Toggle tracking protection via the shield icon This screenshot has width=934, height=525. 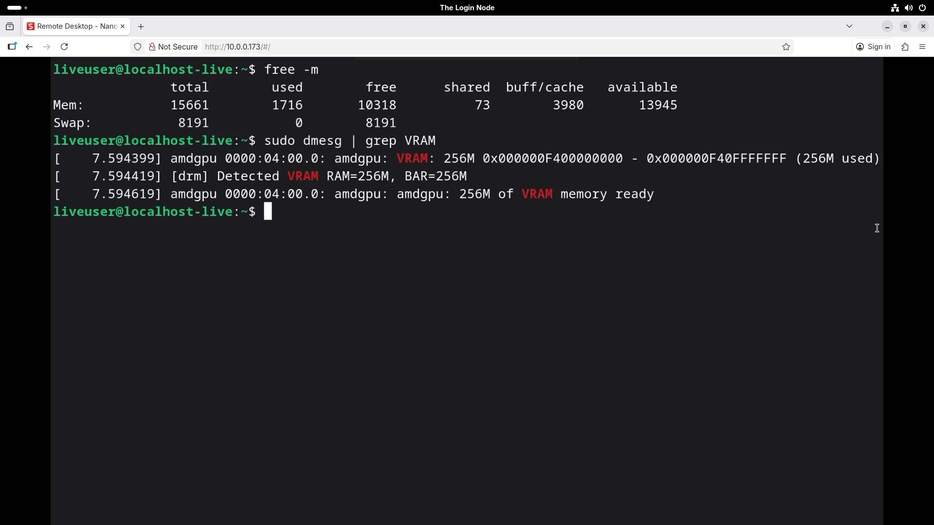tap(138, 47)
